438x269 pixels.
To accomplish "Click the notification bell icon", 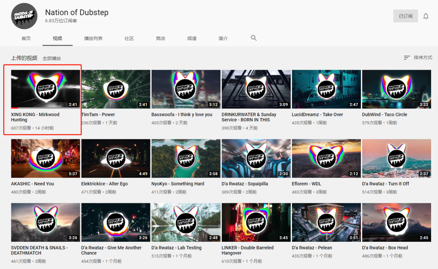I will 425,16.
